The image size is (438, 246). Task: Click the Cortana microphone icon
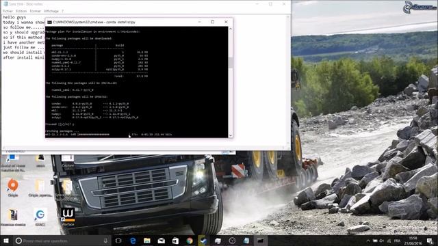[x=105, y=241]
